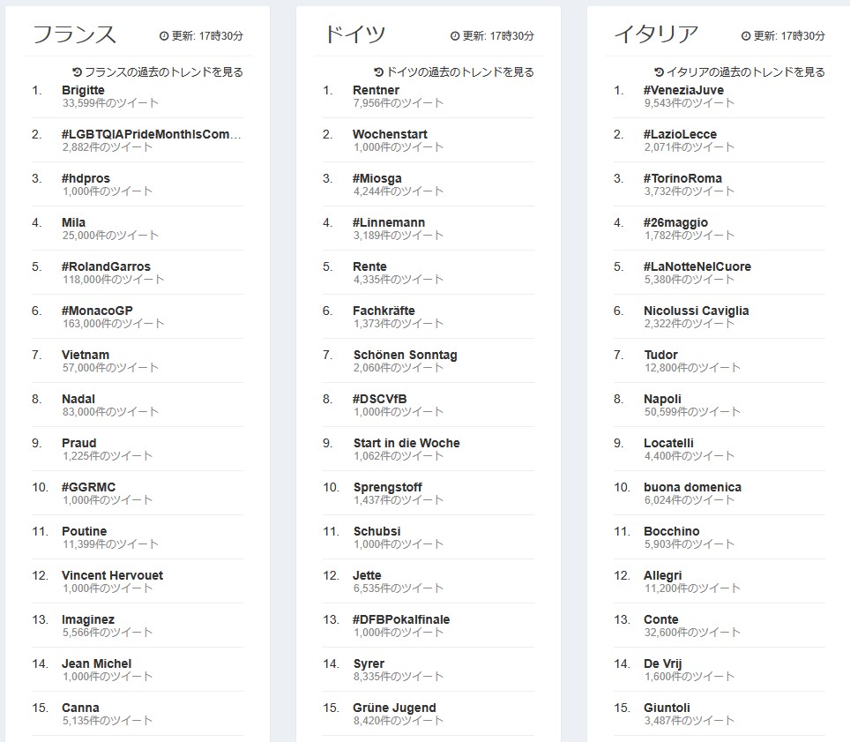Select the Grüne Jugend trend
The image size is (850, 742).
394,708
